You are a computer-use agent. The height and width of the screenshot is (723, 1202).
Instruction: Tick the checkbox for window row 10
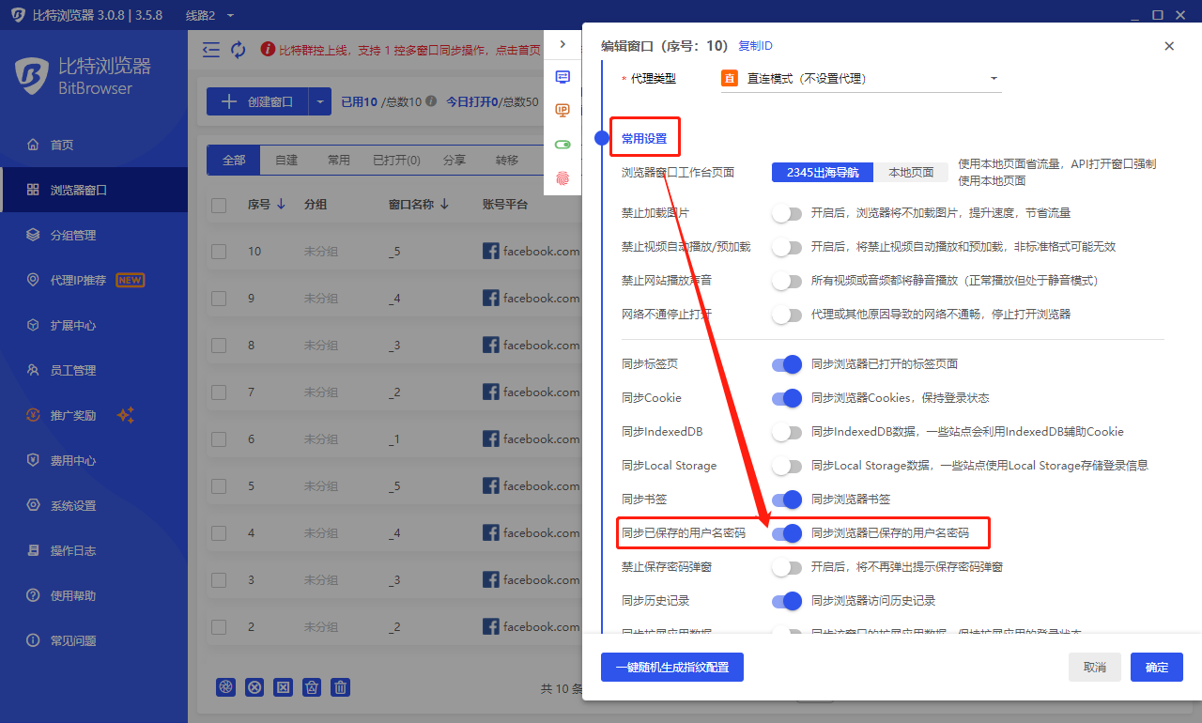tap(219, 252)
